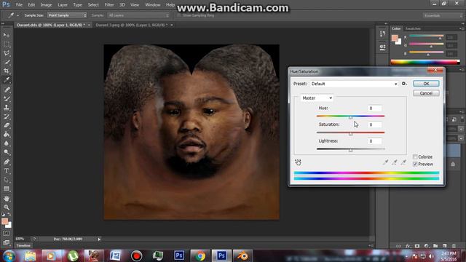466x262 pixels.
Task: Toggle Quick Mask mode icon
Action: pos(7,234)
